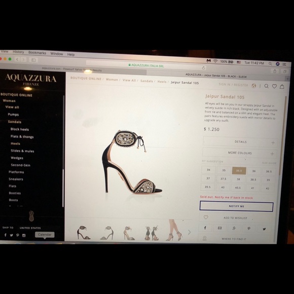Click Safari back arrow button
The height and width of the screenshot is (294, 294).
[17, 59]
